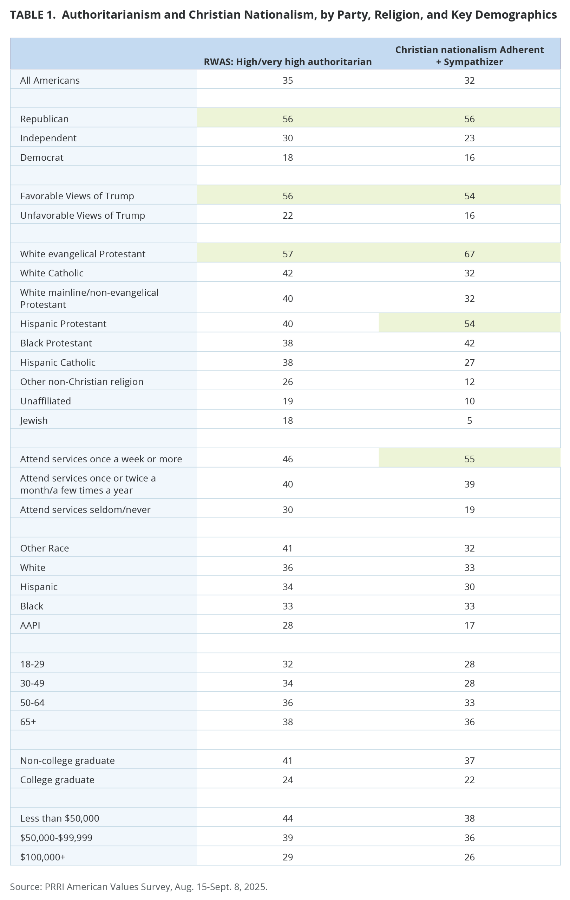Screen dimensions: 570x900
Task: Click the RWAS authoritarian column header
Action: [287, 62]
